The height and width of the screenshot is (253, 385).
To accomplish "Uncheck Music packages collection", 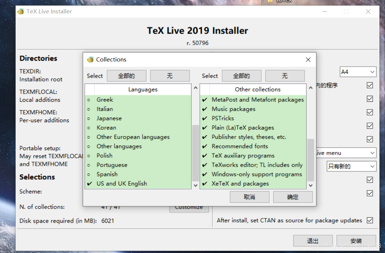I will click(253, 109).
